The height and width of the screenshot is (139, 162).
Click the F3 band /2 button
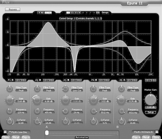(x=76, y=80)
